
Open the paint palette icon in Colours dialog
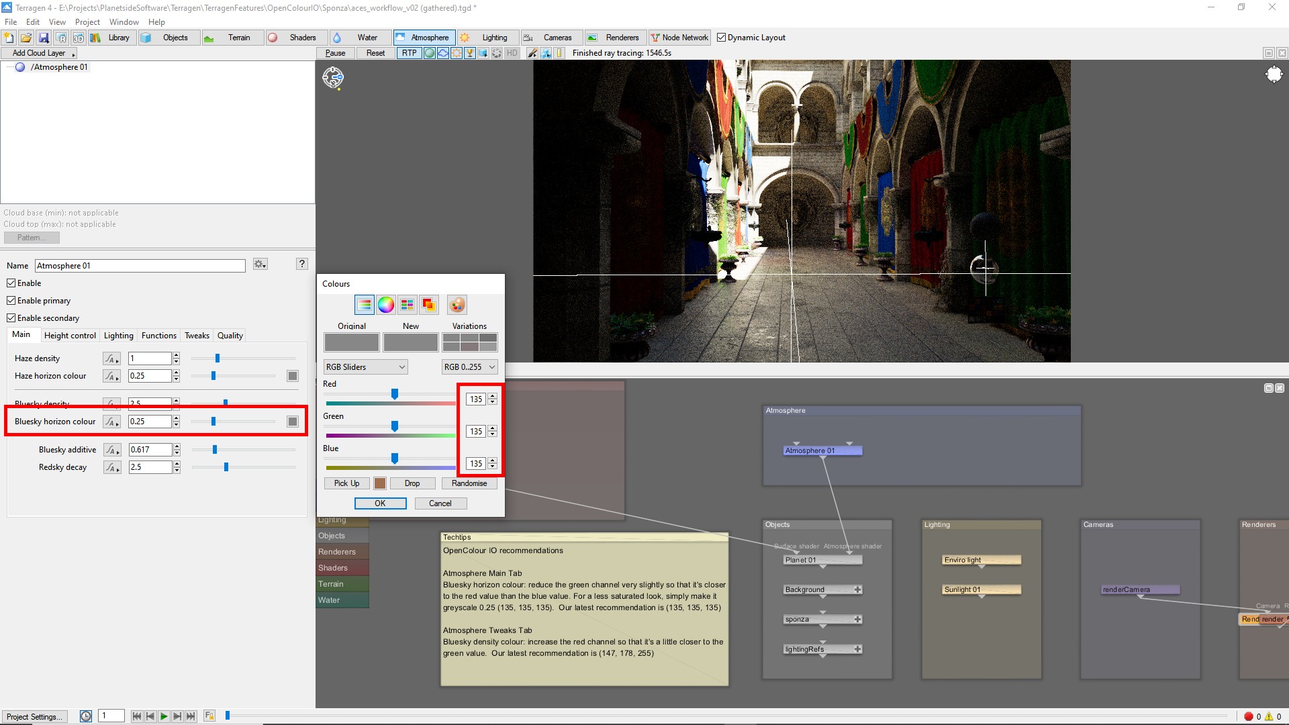click(457, 305)
